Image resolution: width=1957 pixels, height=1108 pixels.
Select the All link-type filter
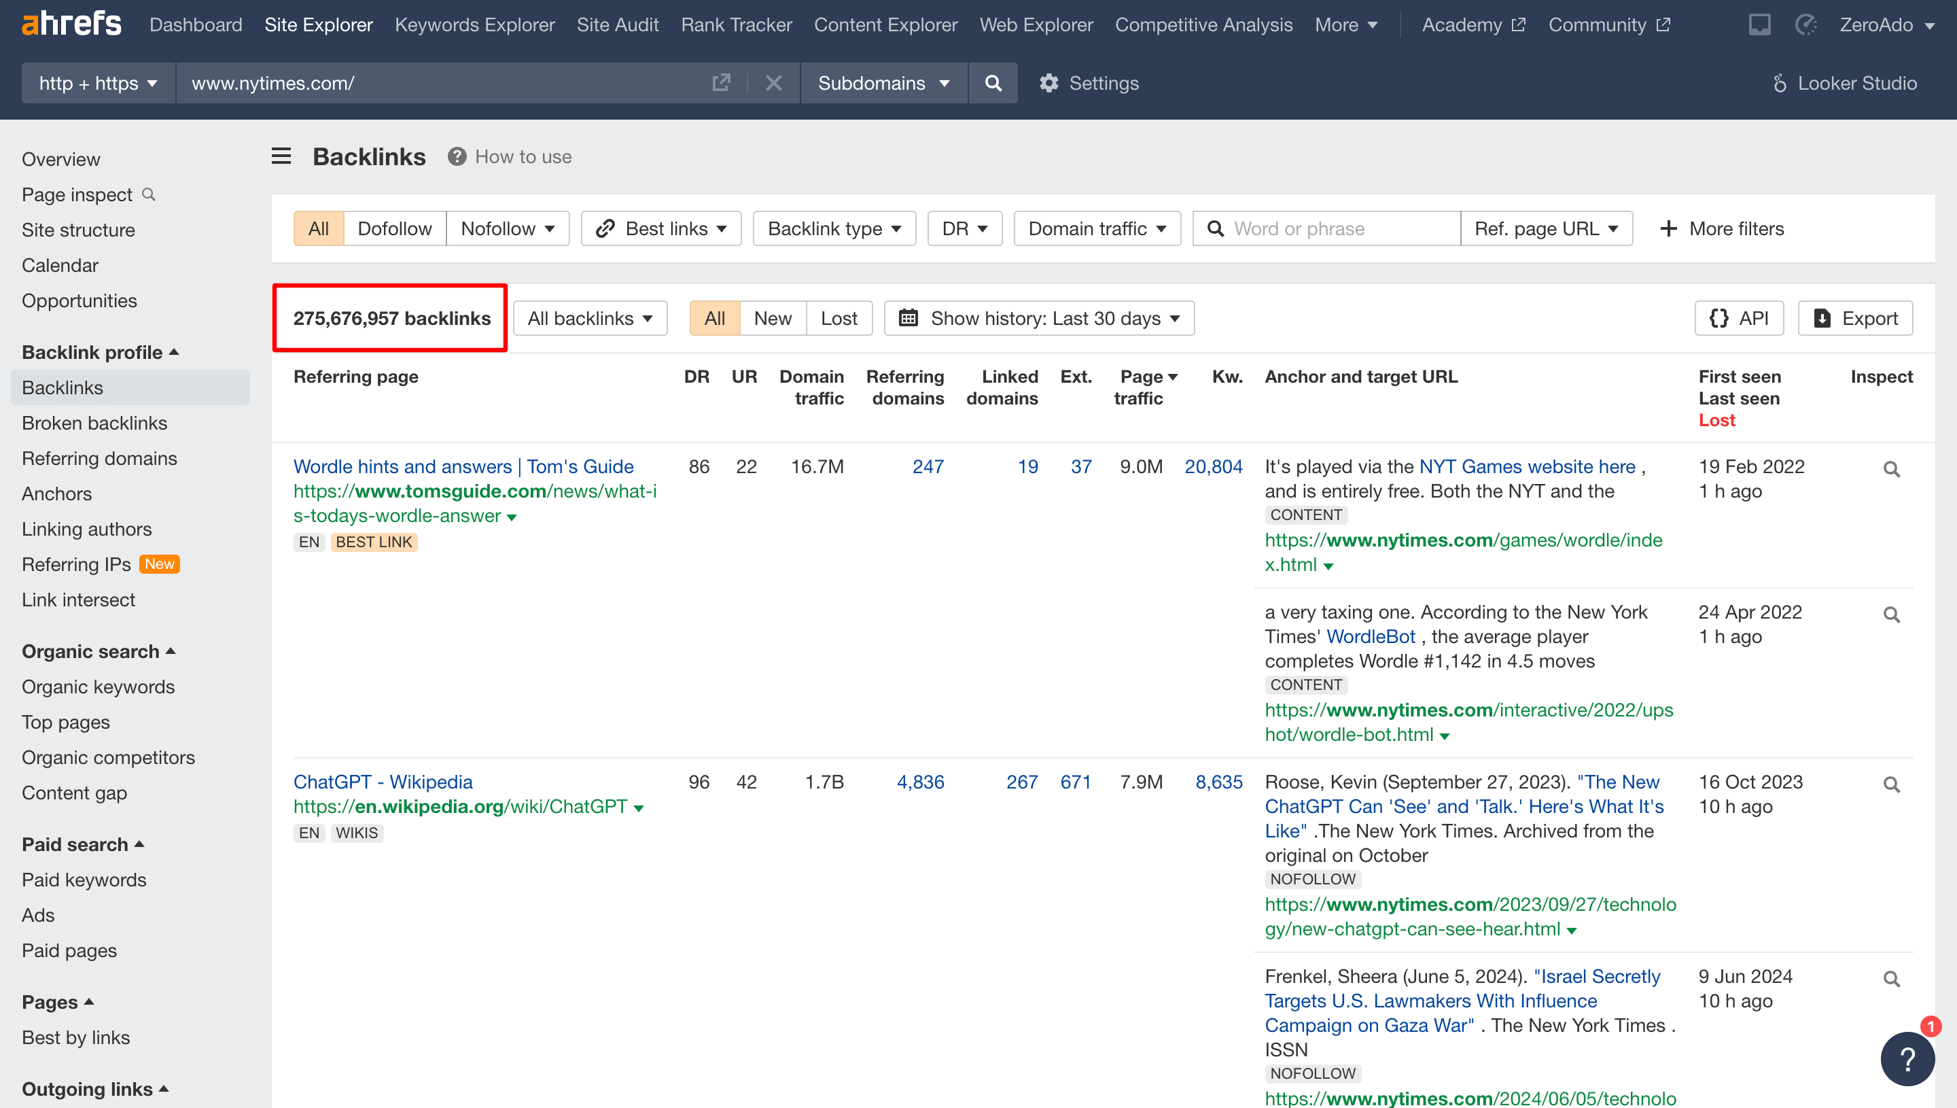pyautogui.click(x=319, y=228)
